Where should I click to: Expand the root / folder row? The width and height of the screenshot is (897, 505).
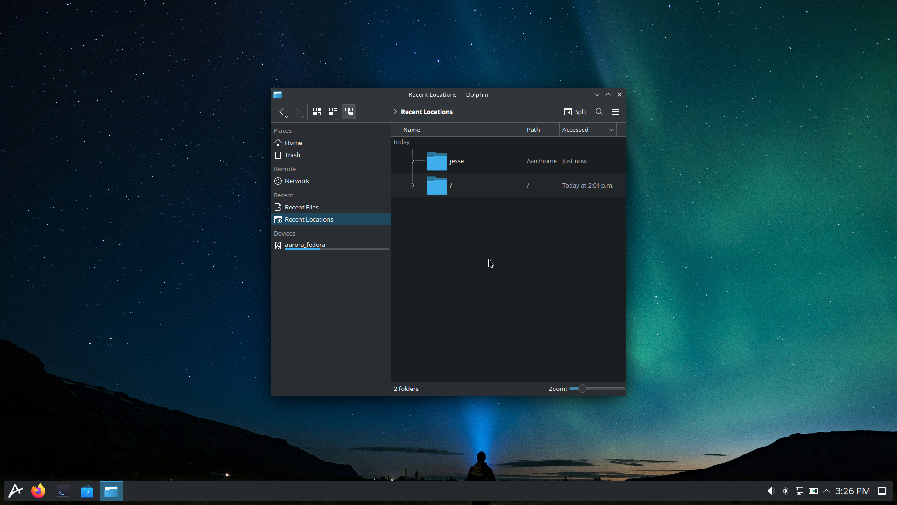coord(413,185)
